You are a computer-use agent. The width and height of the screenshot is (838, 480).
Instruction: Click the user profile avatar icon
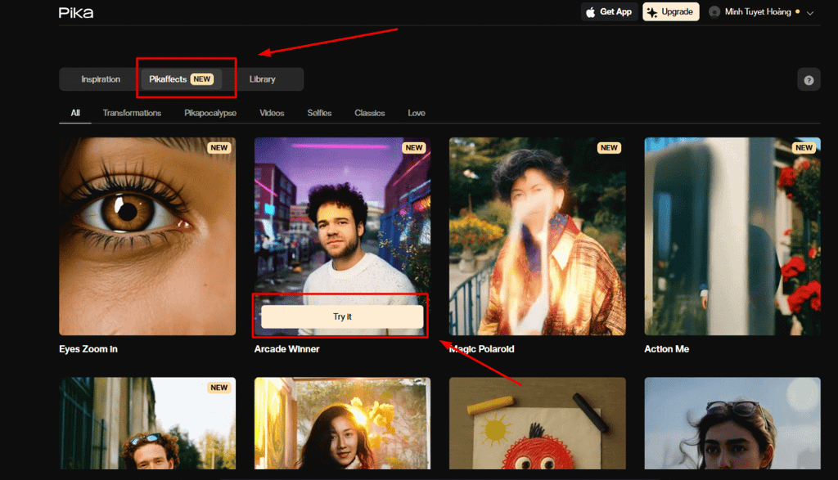tap(714, 12)
